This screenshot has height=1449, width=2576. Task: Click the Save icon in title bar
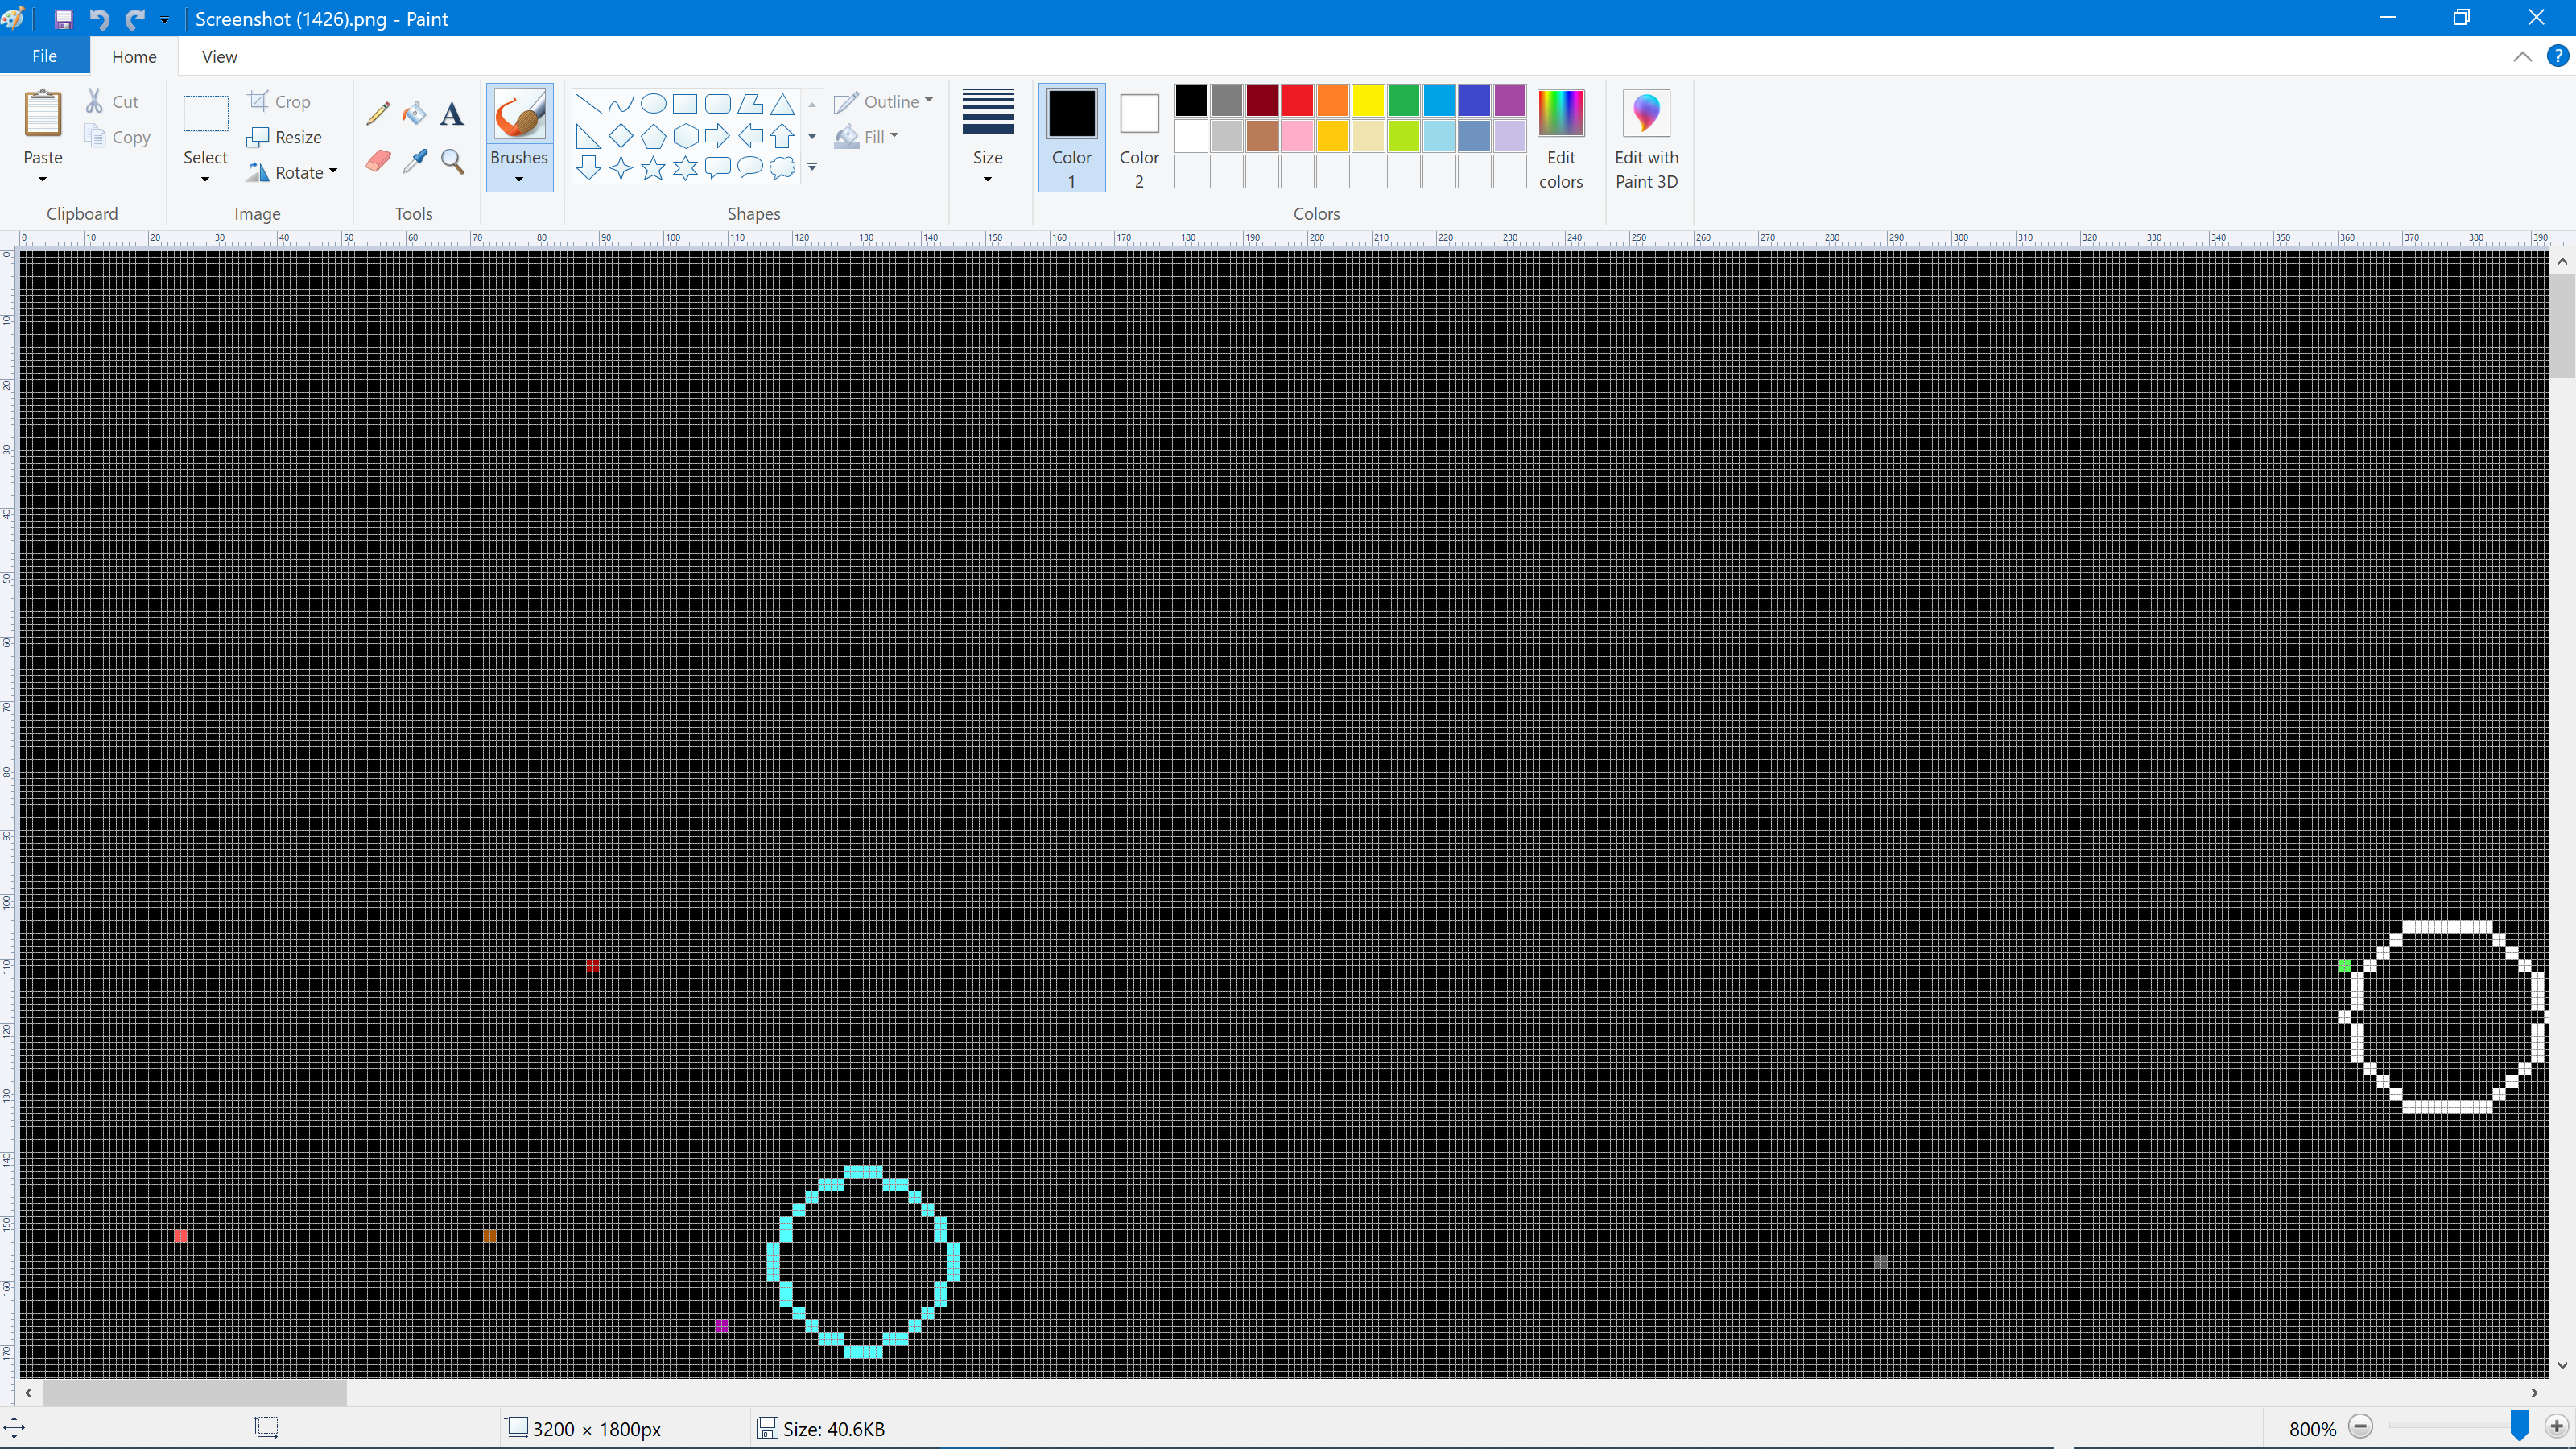[x=63, y=19]
